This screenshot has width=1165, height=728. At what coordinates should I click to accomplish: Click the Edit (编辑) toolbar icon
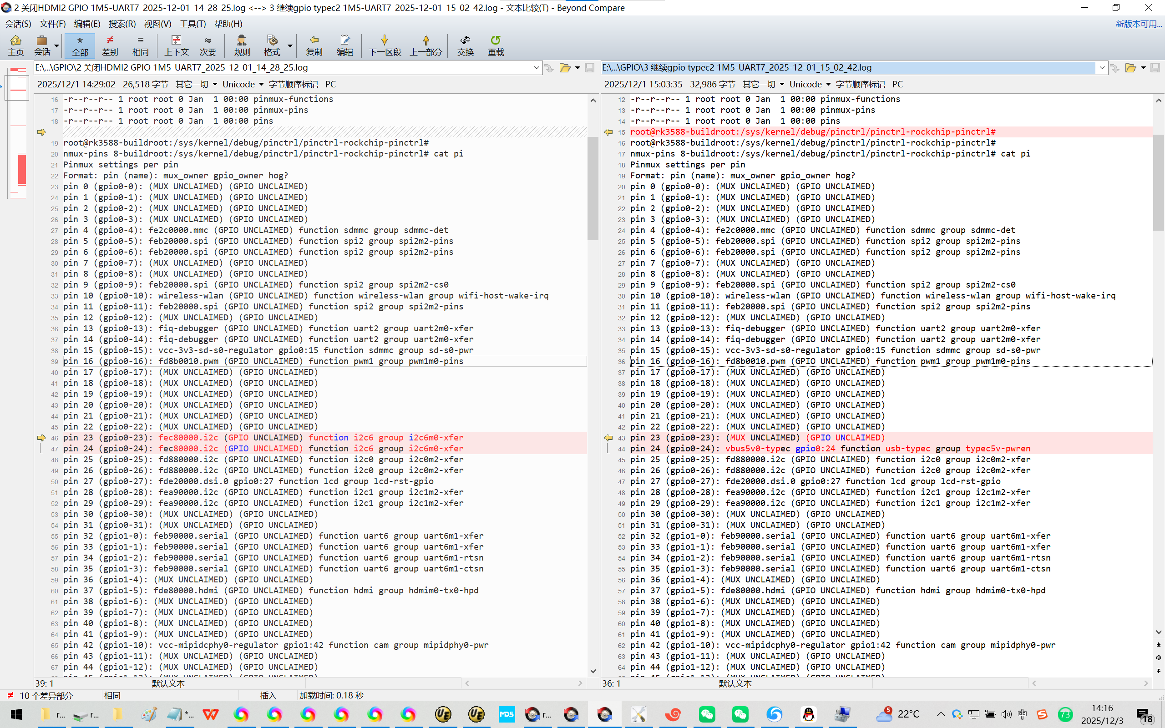344,45
